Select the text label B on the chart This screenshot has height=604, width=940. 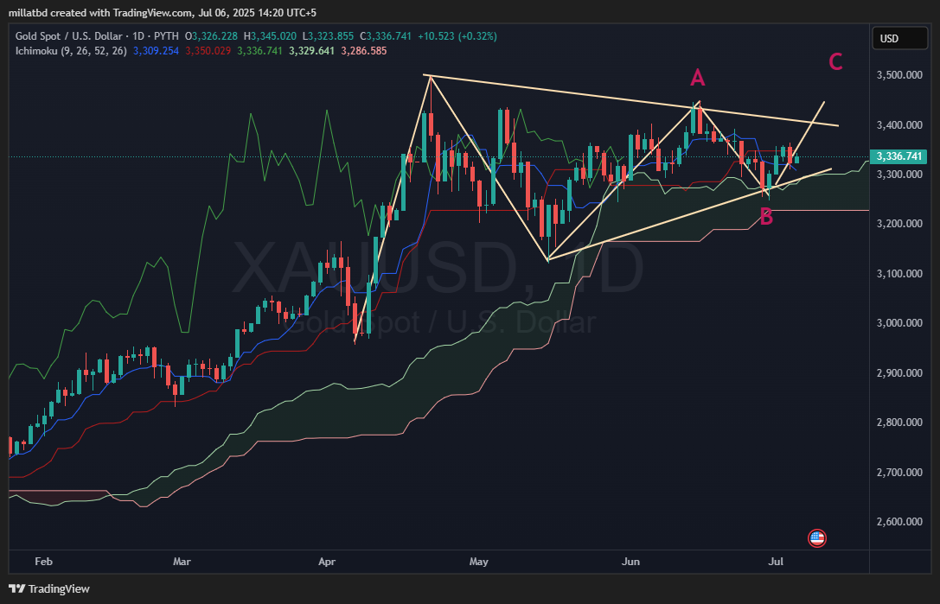pyautogui.click(x=766, y=217)
